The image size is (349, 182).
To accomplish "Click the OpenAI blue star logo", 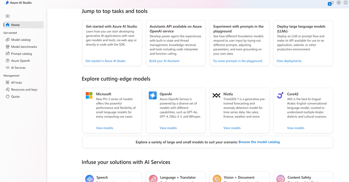I will tap(153, 95).
